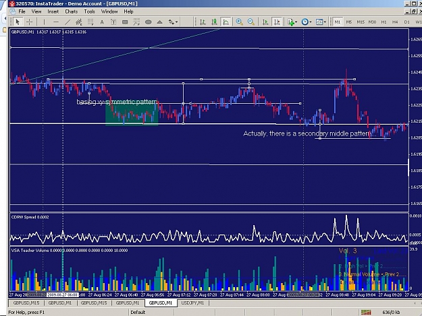Open the Insert menu

(x=53, y=11)
